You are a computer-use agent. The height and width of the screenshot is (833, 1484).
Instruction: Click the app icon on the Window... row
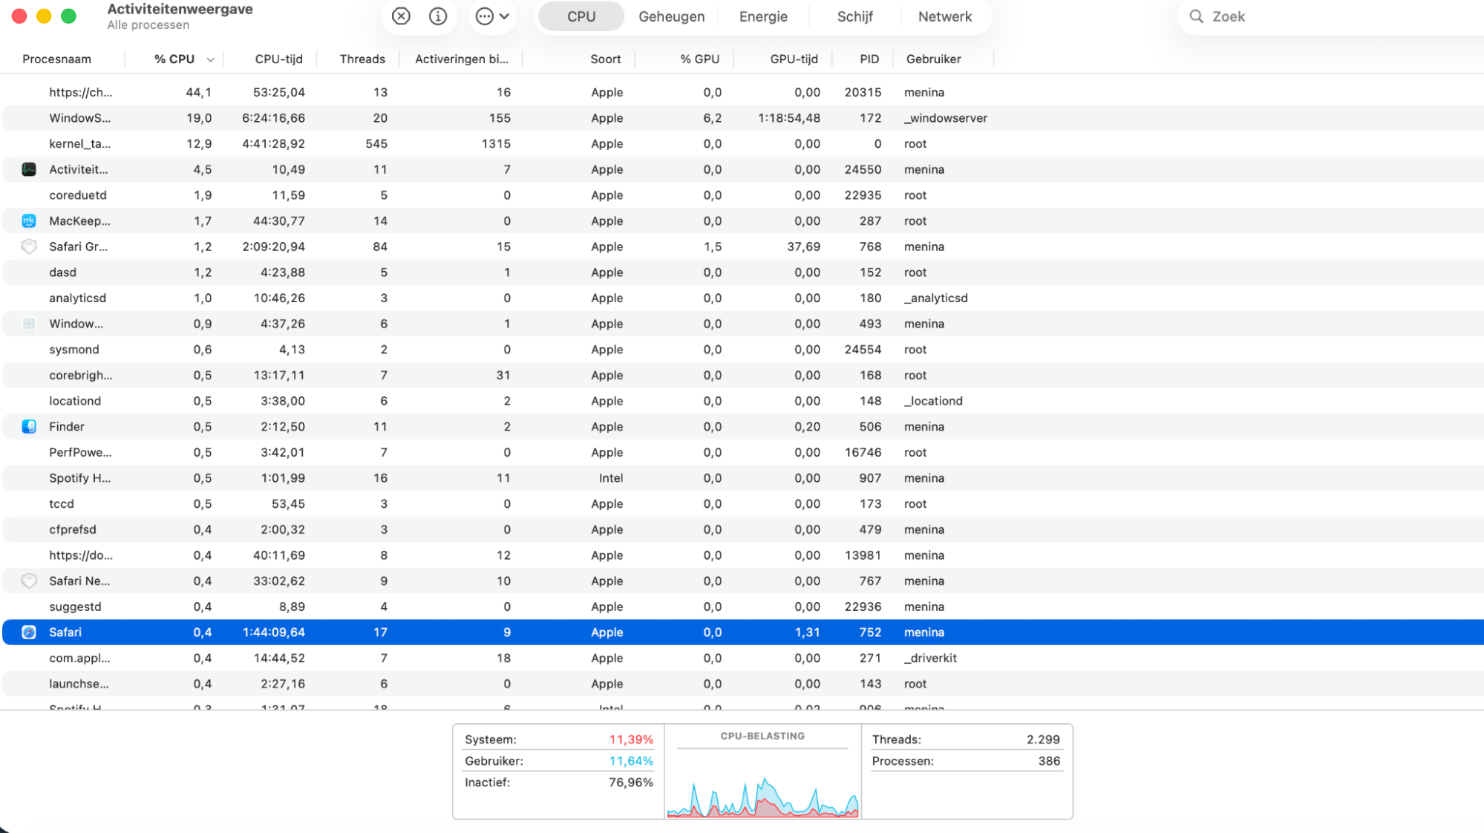tap(29, 324)
